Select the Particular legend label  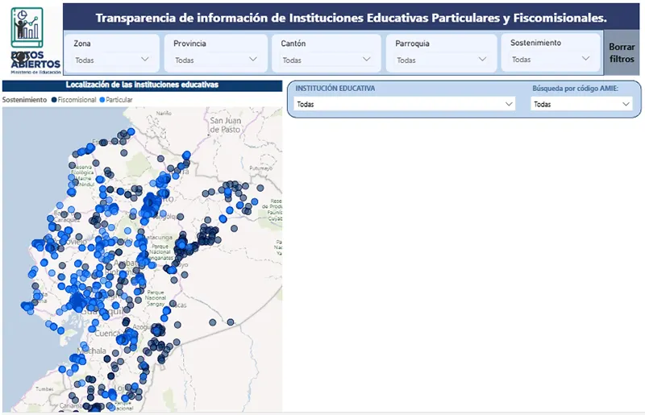point(120,100)
